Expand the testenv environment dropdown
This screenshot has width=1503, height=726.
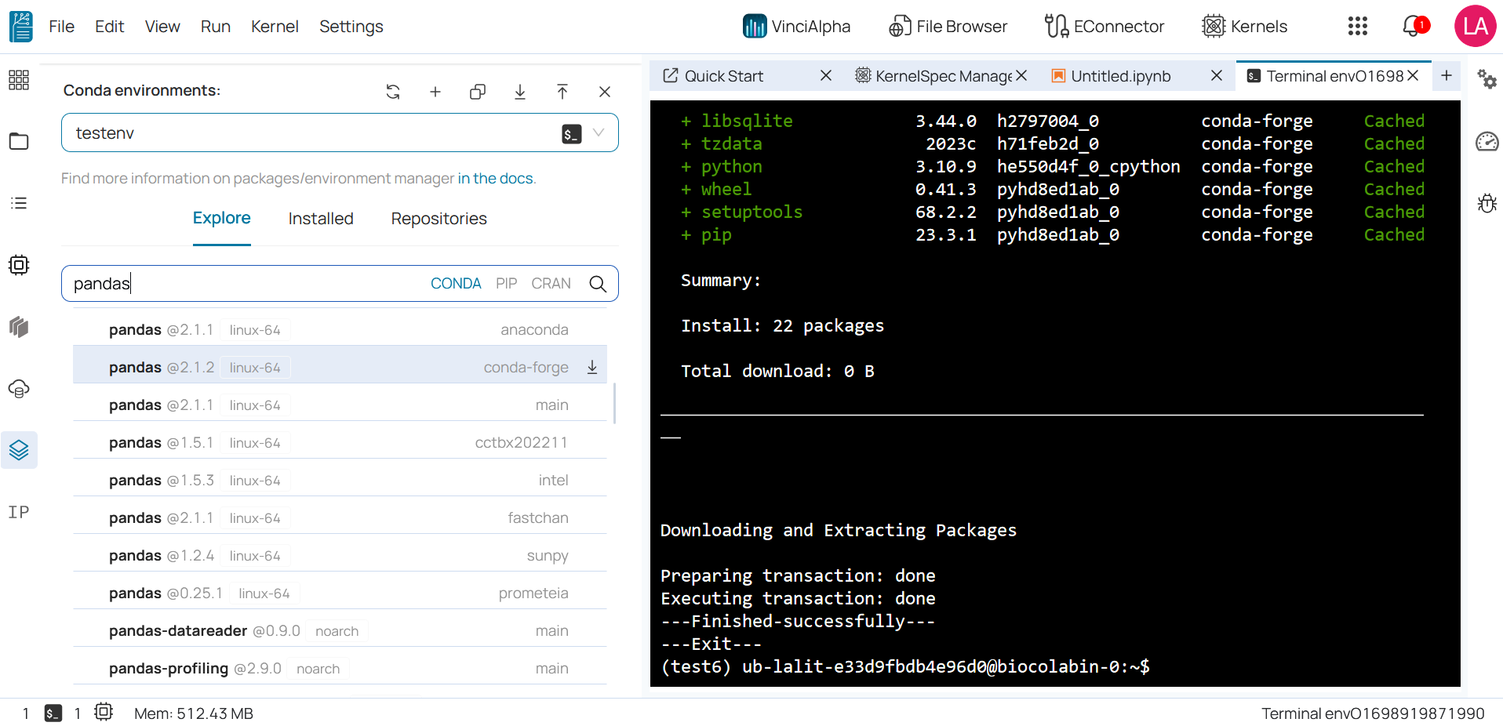tap(599, 133)
